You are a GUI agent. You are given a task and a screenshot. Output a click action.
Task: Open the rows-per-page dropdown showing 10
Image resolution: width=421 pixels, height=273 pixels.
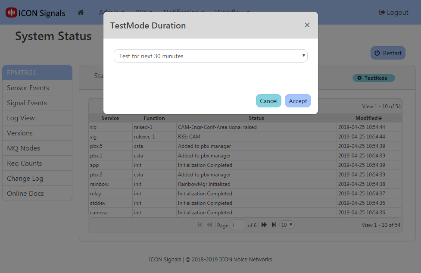[287, 225]
